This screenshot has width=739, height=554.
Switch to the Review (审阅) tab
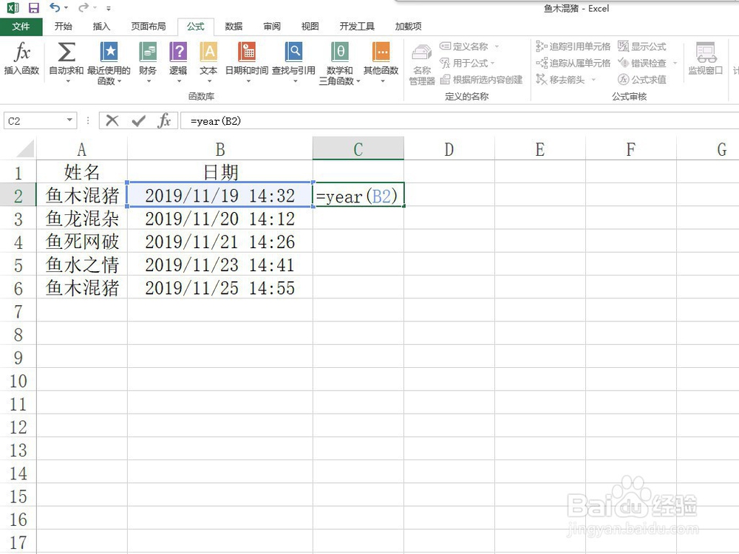pyautogui.click(x=272, y=27)
